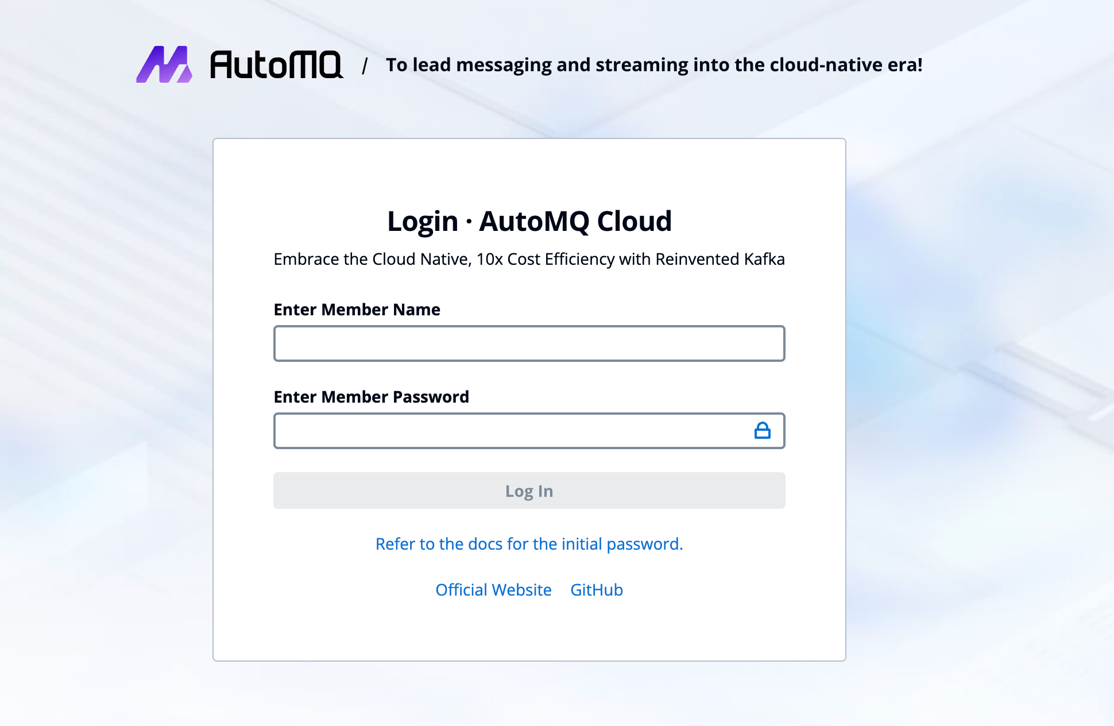This screenshot has width=1114, height=726.
Task: Click the AutoMQ wordmark in the header
Action: click(276, 64)
